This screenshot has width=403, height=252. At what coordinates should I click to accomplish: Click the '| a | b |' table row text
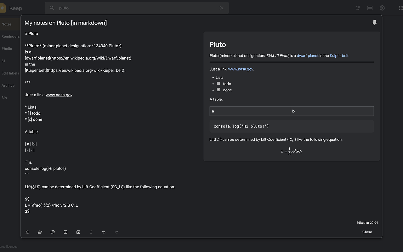point(31,144)
